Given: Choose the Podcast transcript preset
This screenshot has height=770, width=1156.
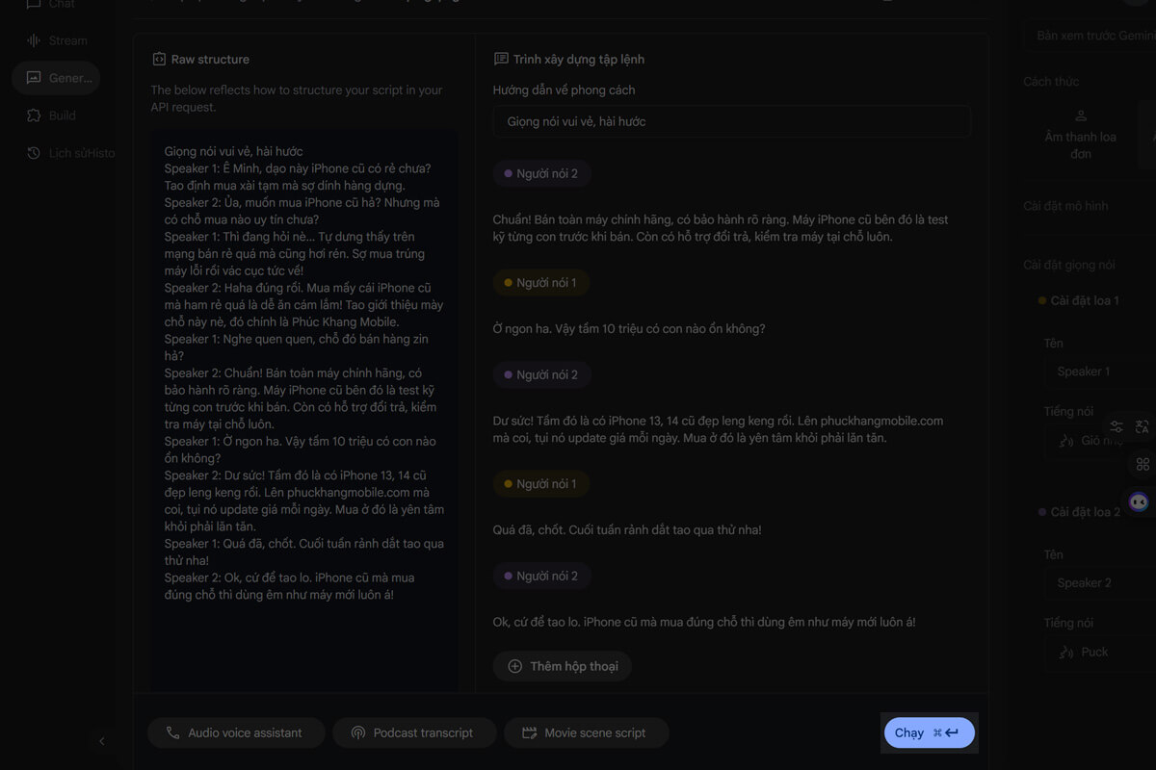Looking at the screenshot, I should point(414,732).
